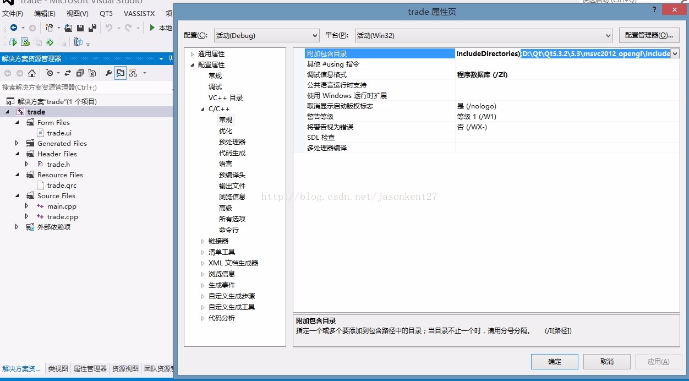Click the Home icon in Solution Explorer
This screenshot has height=381, width=689.
(x=32, y=73)
